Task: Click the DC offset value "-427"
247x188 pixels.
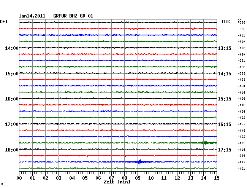Action: click(241, 124)
